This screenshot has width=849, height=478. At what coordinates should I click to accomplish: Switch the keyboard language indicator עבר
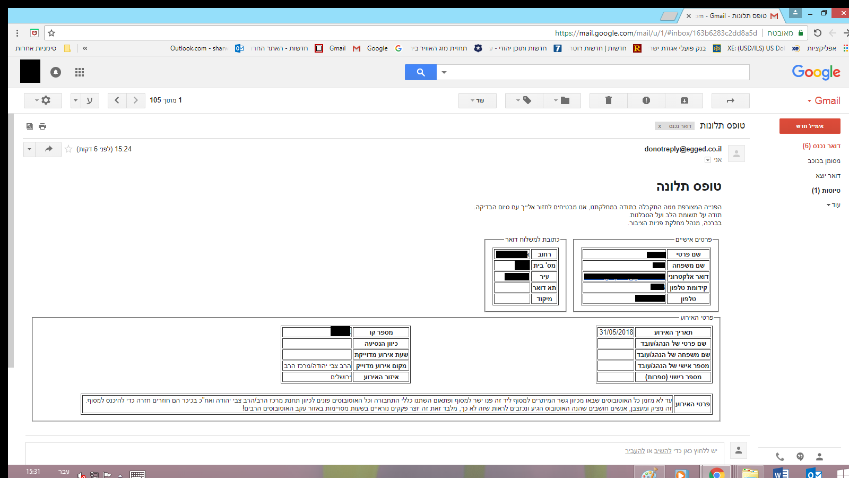(x=64, y=472)
